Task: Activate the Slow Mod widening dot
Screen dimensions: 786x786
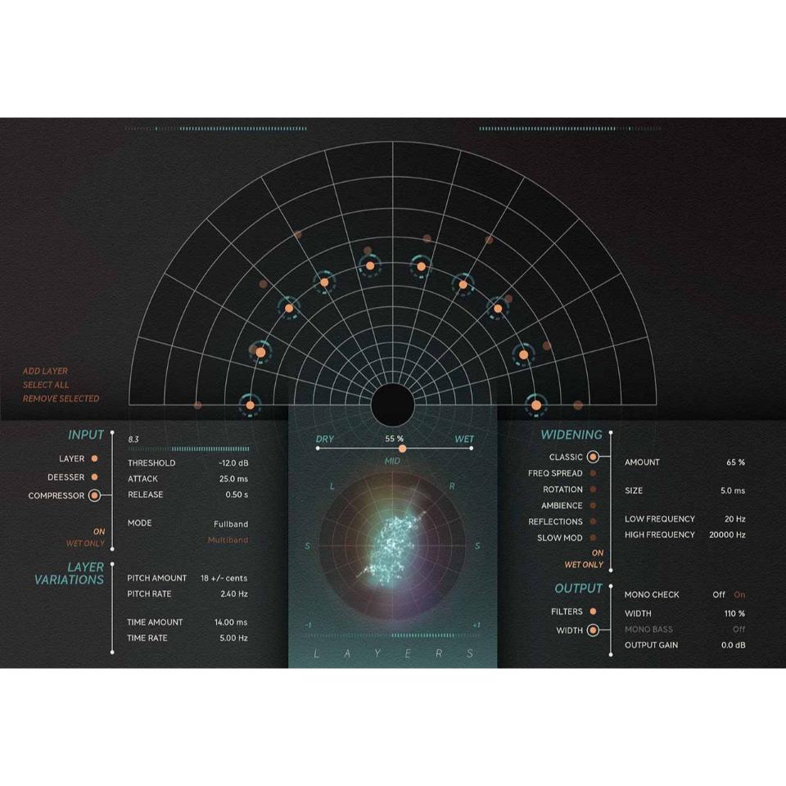Action: click(x=593, y=538)
